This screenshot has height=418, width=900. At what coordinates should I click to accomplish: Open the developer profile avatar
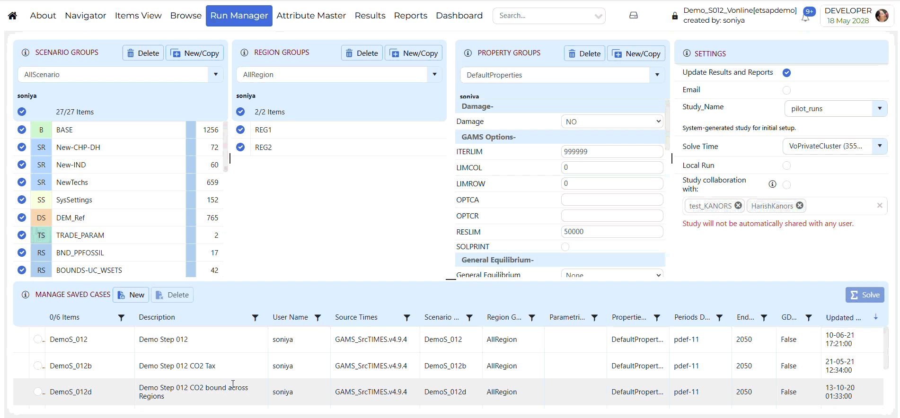coord(882,16)
